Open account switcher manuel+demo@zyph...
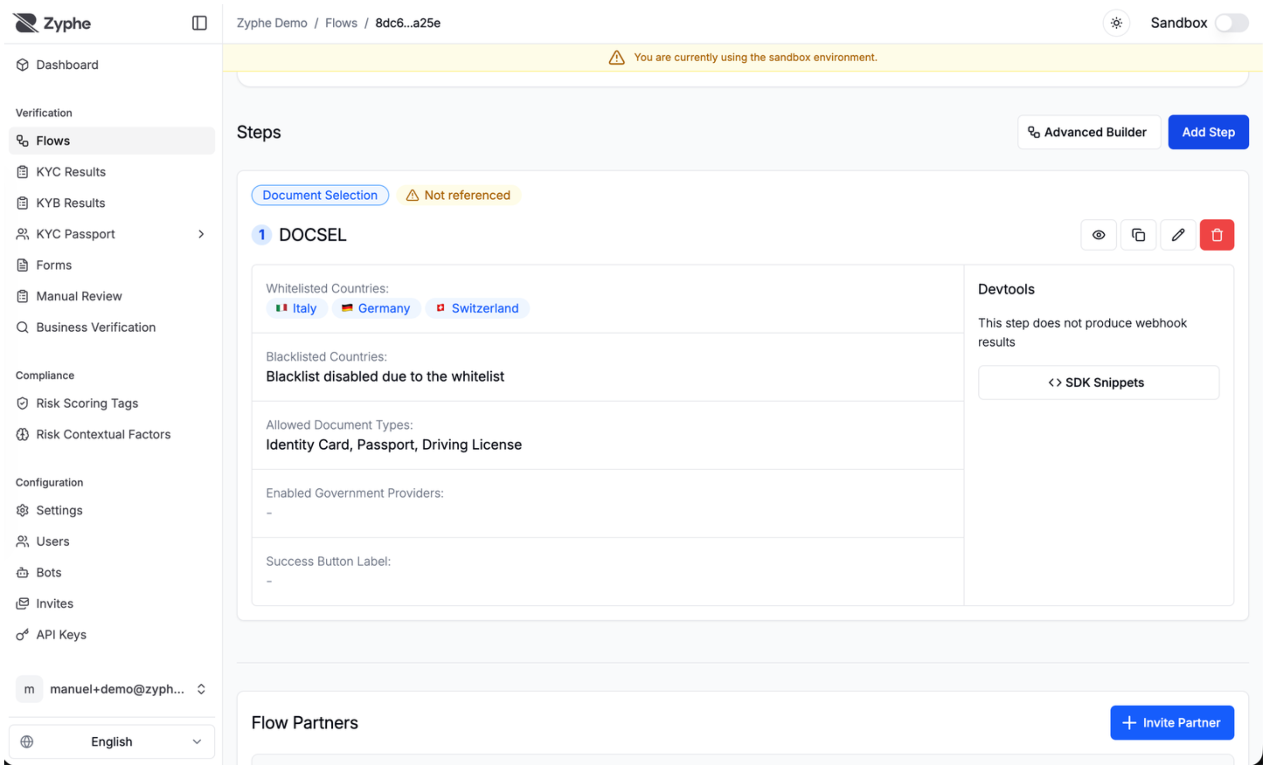The width and height of the screenshot is (1267, 769). [x=111, y=689]
